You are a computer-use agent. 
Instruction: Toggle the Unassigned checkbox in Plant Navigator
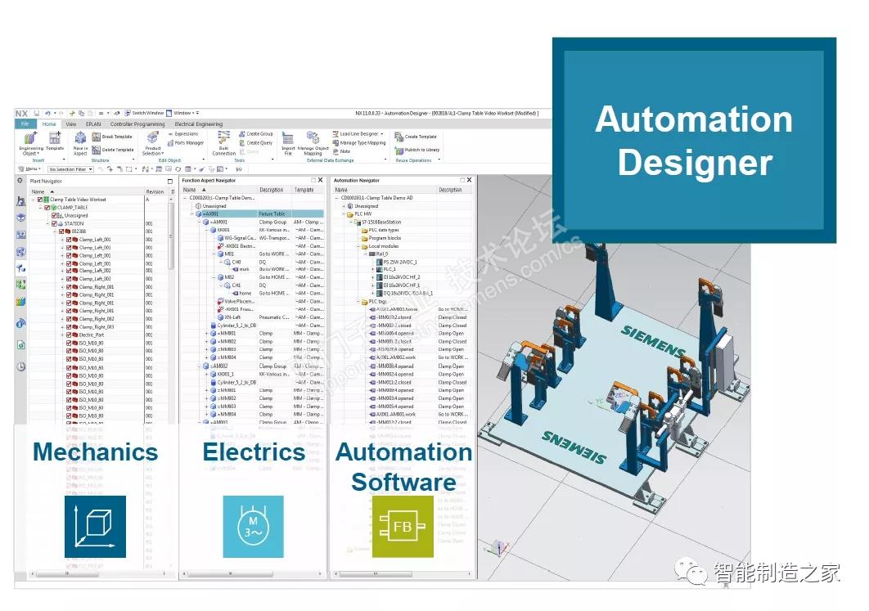point(54,215)
